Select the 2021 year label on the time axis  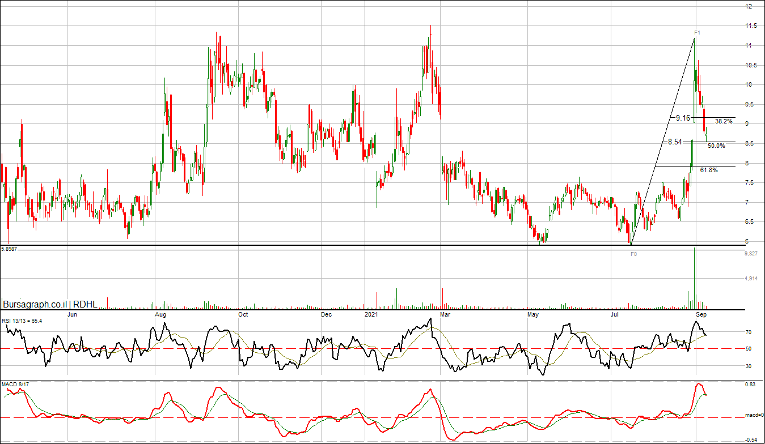click(x=371, y=313)
